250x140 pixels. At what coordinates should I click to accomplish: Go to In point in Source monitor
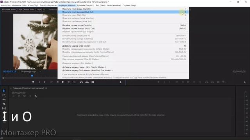(x=52, y=82)
